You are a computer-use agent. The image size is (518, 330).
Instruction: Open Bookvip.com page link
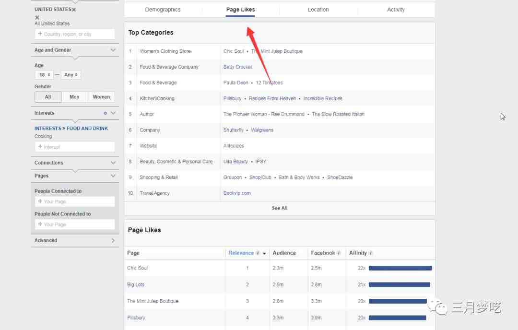point(237,193)
